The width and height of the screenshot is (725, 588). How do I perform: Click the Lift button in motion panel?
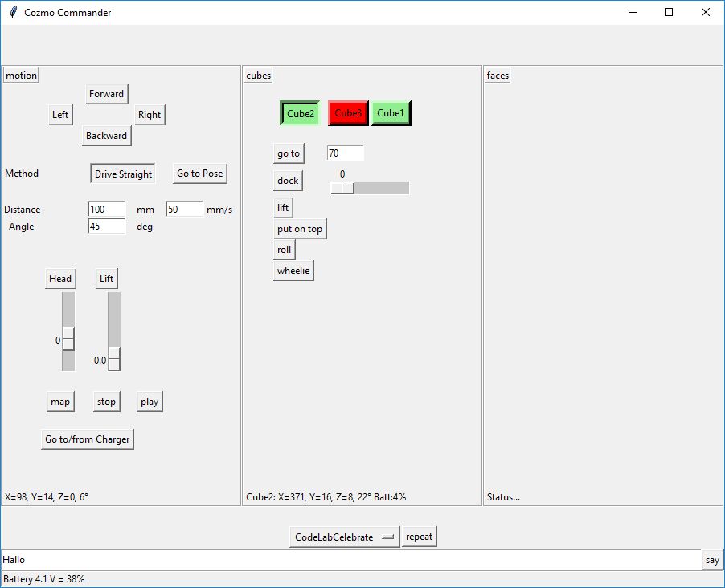click(106, 279)
